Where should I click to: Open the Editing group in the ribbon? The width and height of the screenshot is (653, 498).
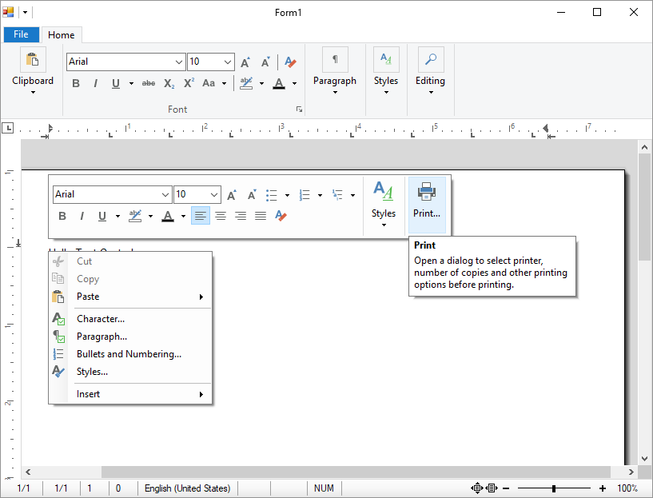point(431,71)
